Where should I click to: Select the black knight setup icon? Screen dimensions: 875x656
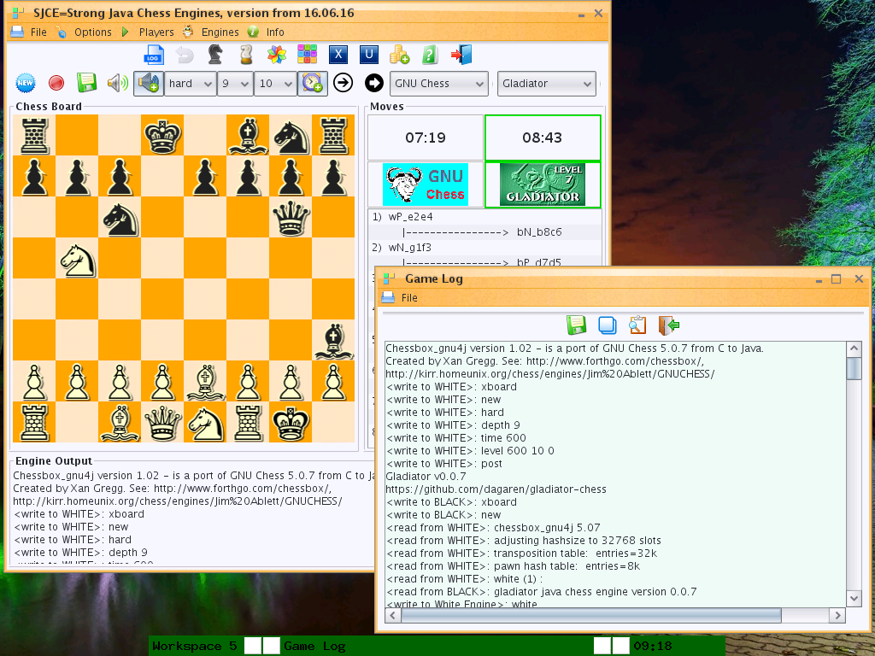pyautogui.click(x=214, y=54)
